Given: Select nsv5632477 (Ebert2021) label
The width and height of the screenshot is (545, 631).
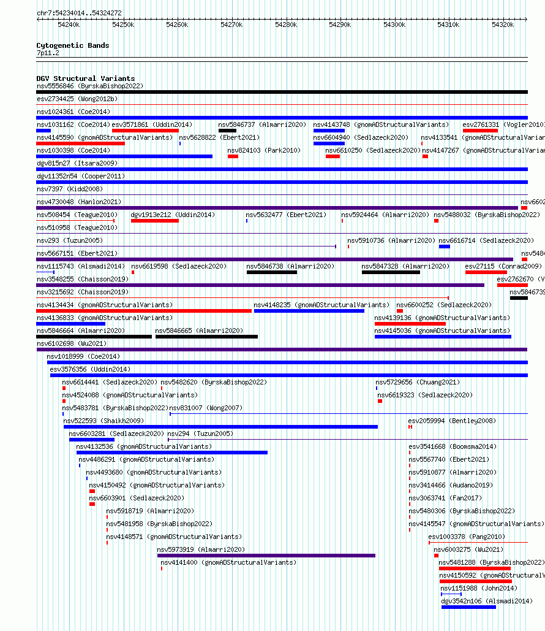Looking at the screenshot, I should tap(286, 215).
